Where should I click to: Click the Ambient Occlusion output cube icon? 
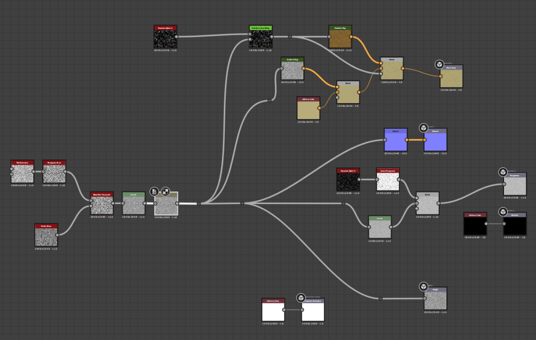301,298
